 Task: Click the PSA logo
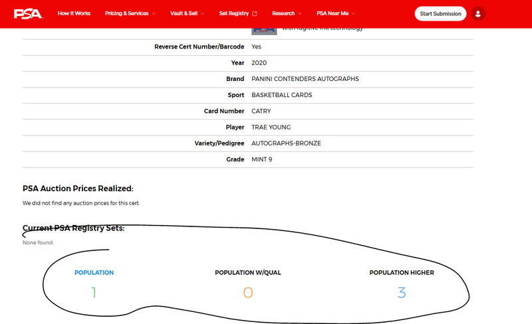coord(28,13)
